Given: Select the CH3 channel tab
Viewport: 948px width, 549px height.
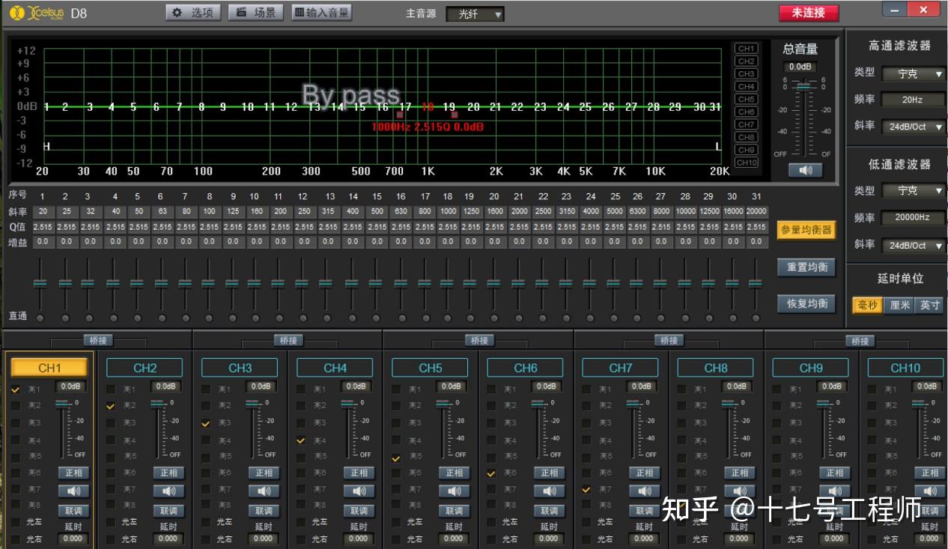Looking at the screenshot, I should [x=240, y=368].
